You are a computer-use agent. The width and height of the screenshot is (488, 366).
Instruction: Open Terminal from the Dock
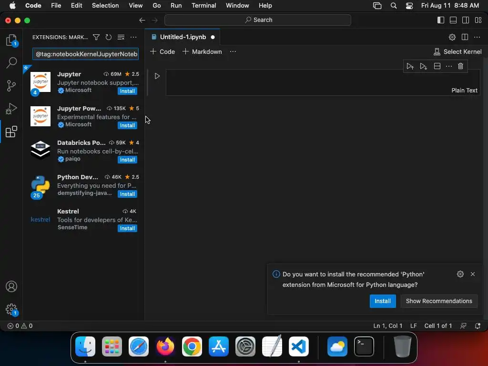point(364,346)
